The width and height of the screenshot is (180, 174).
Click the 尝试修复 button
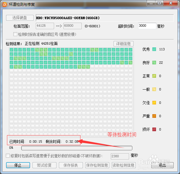[x=44, y=165]
